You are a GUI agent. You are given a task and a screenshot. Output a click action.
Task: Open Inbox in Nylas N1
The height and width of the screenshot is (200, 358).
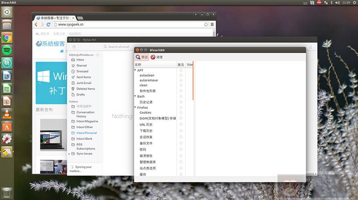pos(80,60)
